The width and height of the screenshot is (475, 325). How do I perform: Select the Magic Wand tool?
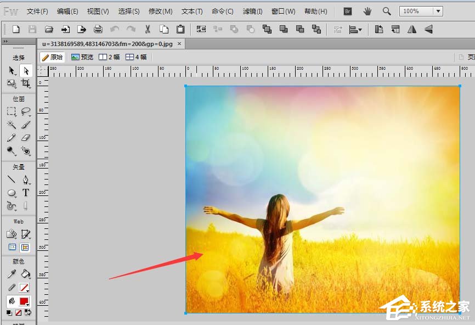(12, 125)
